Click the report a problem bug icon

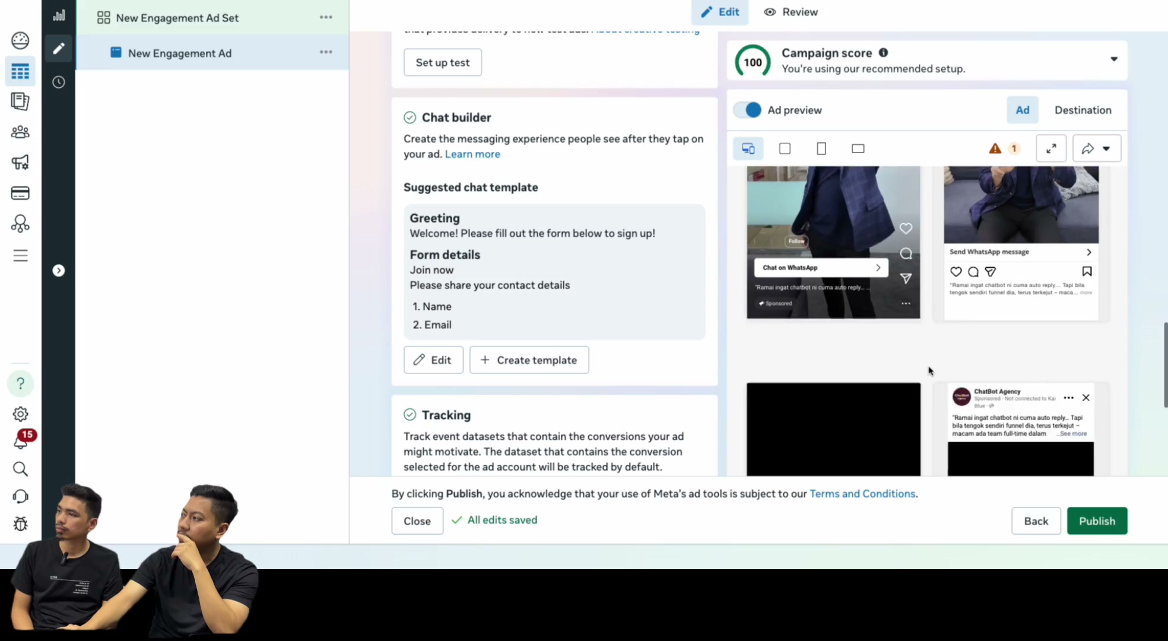click(20, 523)
